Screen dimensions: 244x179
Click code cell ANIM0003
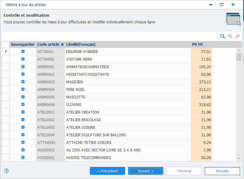point(50,82)
